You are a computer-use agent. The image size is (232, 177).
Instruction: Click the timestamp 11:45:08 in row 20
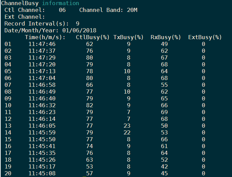coord(42,174)
